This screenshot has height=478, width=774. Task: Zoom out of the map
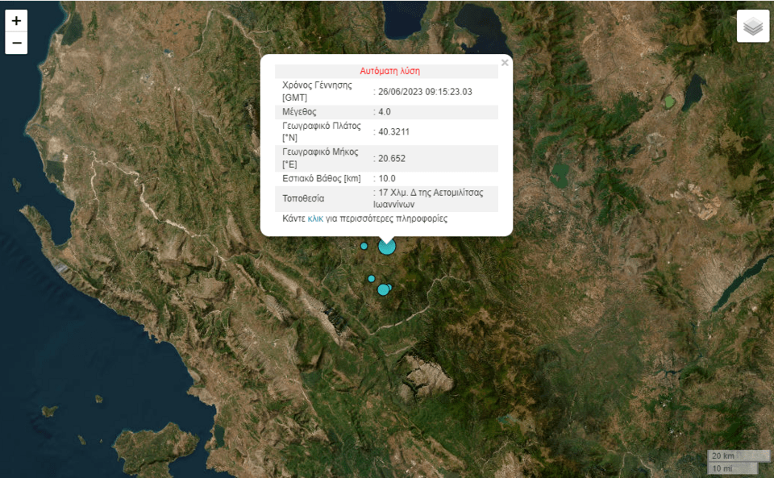pos(16,43)
